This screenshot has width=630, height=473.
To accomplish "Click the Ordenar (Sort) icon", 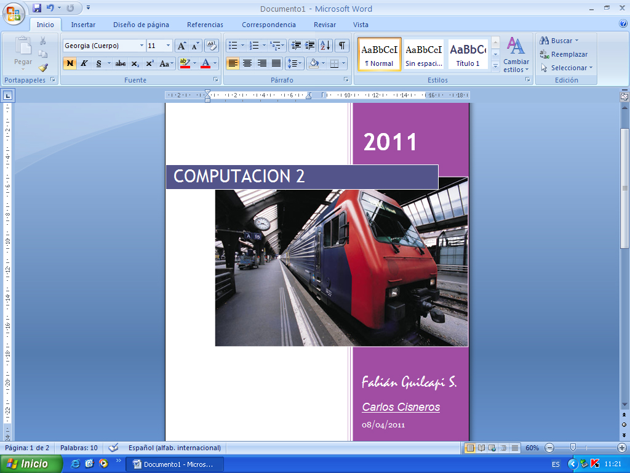I will point(325,45).
